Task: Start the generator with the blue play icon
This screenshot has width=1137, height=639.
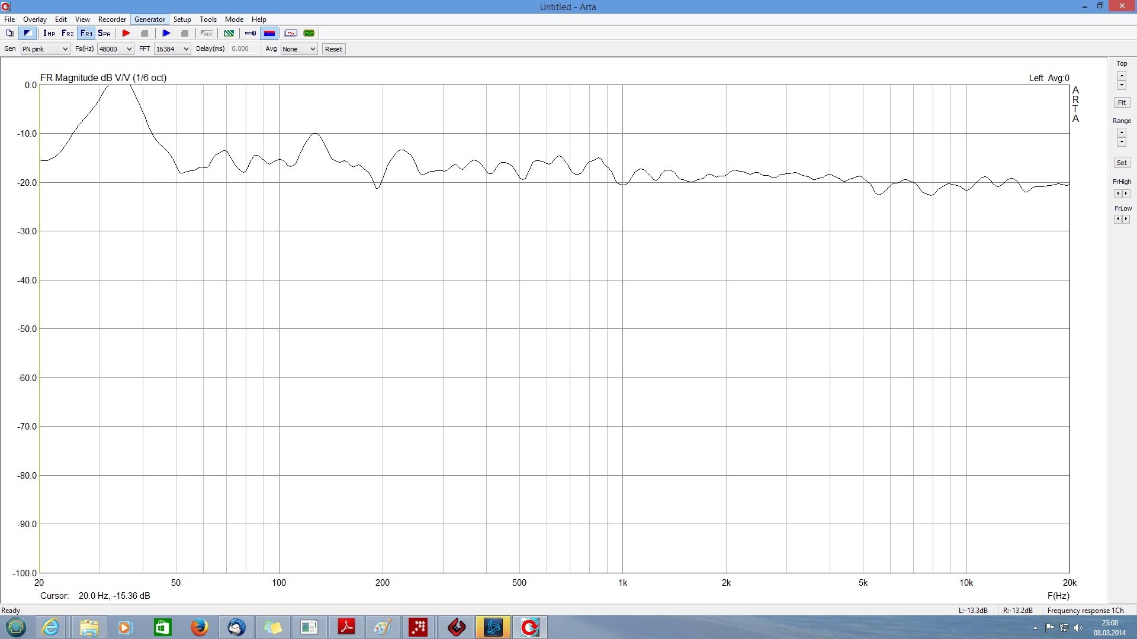Action: [166, 33]
